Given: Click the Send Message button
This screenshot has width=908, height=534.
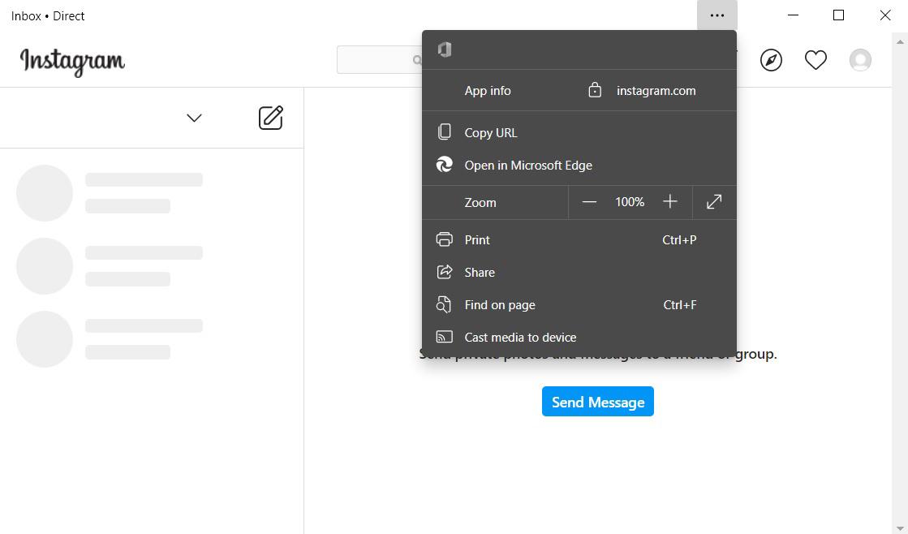Looking at the screenshot, I should [x=598, y=401].
